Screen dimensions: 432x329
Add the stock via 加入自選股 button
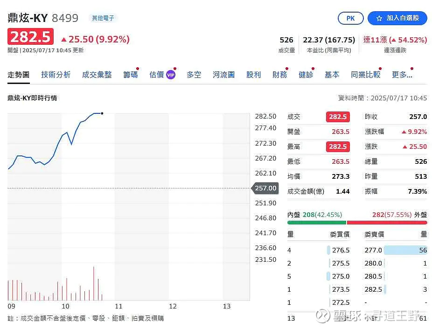pos(397,18)
